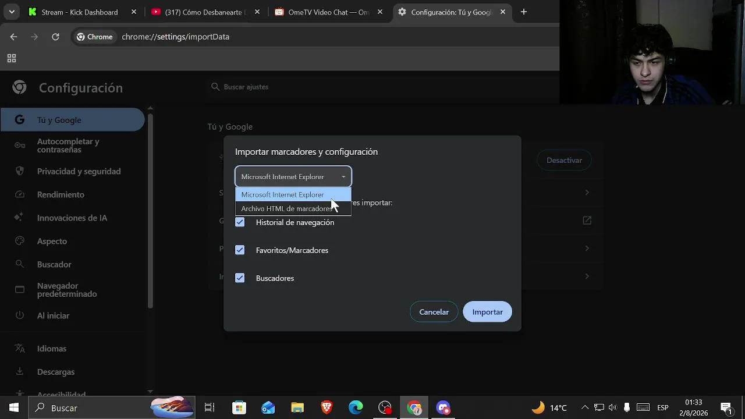The width and height of the screenshot is (745, 419).
Task: Click the settings sidebar scrollbar
Action: tap(150, 210)
